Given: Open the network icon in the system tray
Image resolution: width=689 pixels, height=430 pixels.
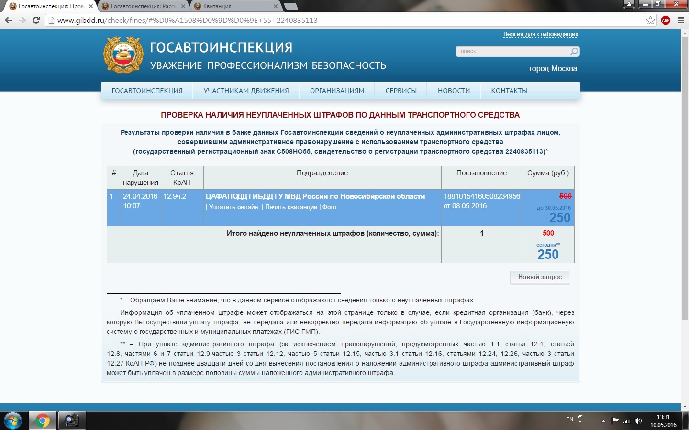Looking at the screenshot, I should pos(626,421).
